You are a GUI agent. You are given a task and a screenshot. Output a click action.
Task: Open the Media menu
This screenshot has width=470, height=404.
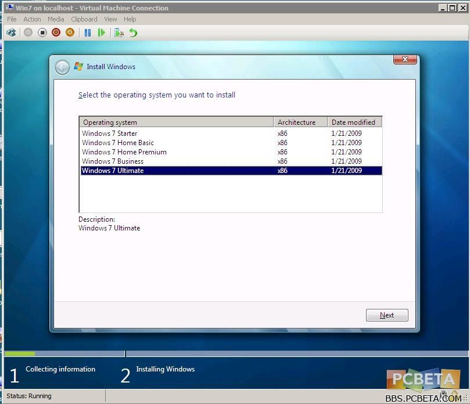pos(56,19)
